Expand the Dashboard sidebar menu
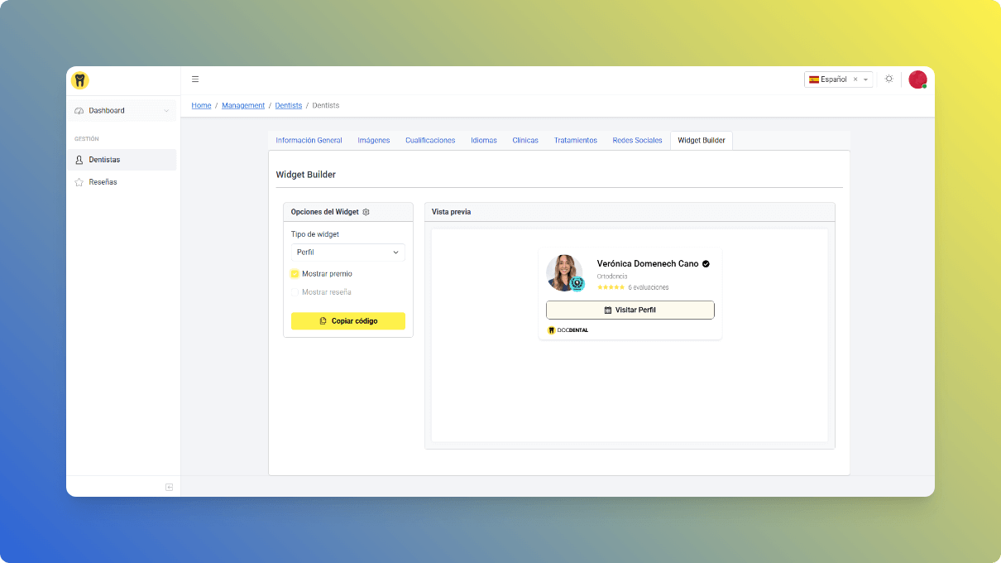 [122, 111]
